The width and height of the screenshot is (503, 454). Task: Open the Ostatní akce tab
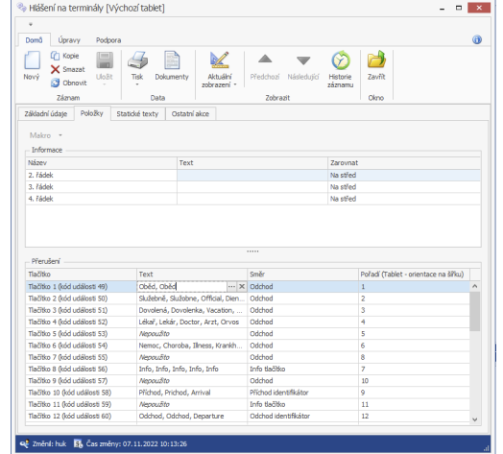(190, 114)
